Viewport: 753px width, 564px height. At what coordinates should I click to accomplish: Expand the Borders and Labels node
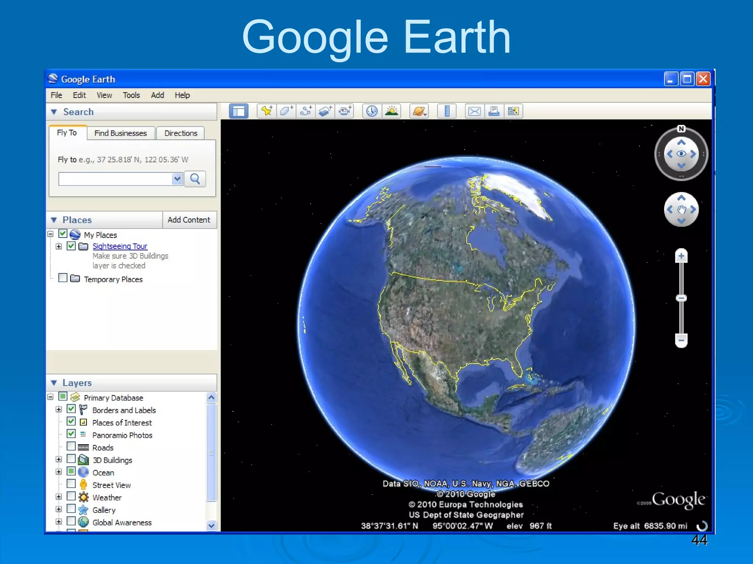pos(59,409)
